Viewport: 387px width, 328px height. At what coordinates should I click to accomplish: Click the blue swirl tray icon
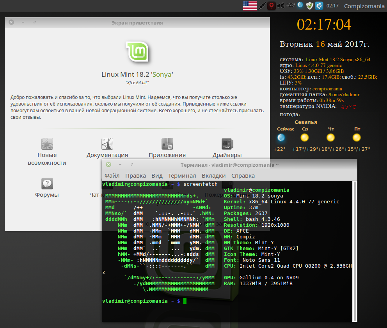tap(319, 6)
